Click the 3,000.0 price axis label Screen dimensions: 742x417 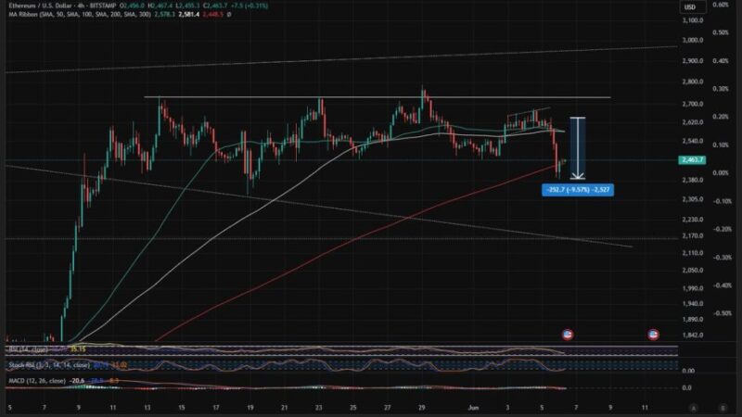[x=693, y=40]
